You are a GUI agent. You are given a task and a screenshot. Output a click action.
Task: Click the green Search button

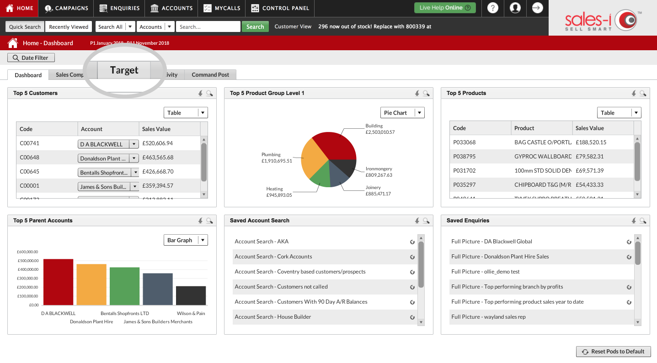(255, 27)
